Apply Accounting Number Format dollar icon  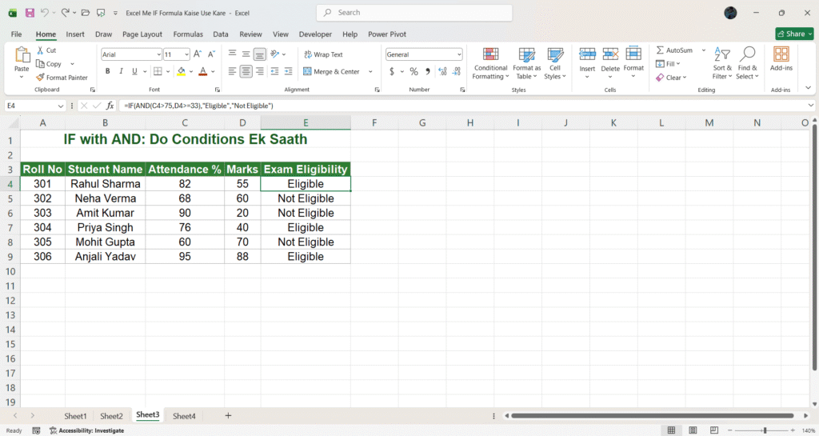[392, 71]
